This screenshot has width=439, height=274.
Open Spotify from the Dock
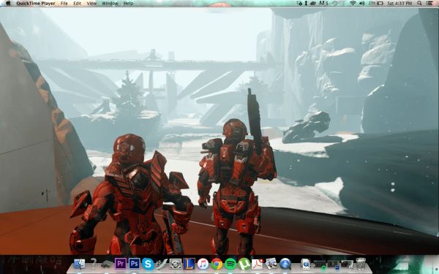[x=230, y=264]
